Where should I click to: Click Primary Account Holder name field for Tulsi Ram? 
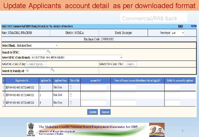124,87
